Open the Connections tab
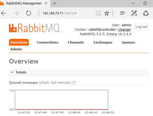Viewport: 153px width, 116px height. click(x=48, y=42)
